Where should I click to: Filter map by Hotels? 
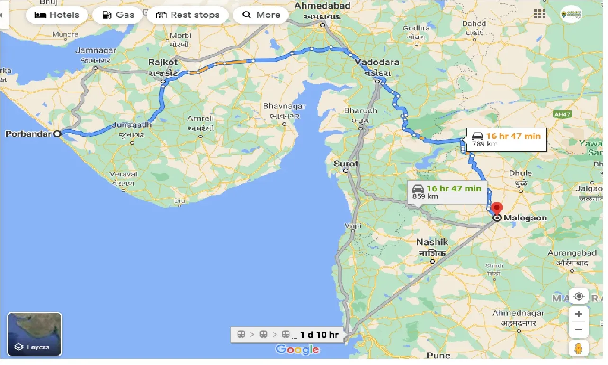pos(57,15)
